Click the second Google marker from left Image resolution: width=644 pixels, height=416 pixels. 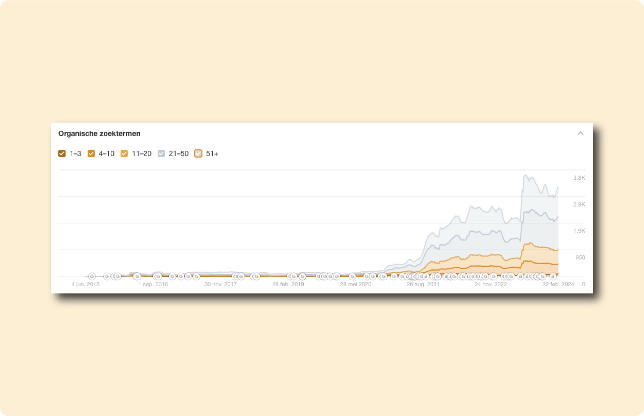(107, 276)
